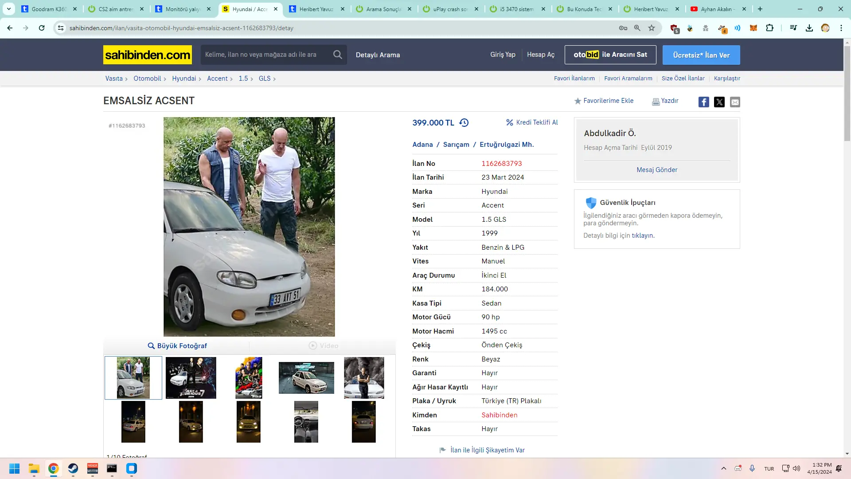Open Chrome extensions puzzle icon
The height and width of the screenshot is (479, 851).
[x=769, y=28]
